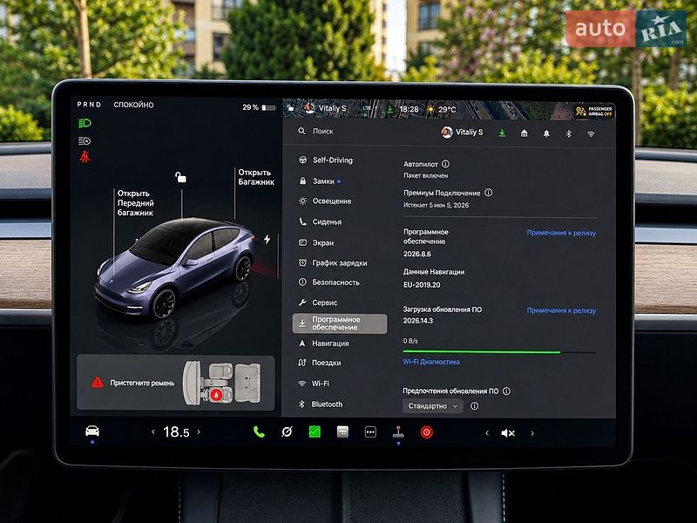The image size is (697, 523).
Task: Open the front trunk (Открыть Передний багажник)
Action: tap(136, 203)
